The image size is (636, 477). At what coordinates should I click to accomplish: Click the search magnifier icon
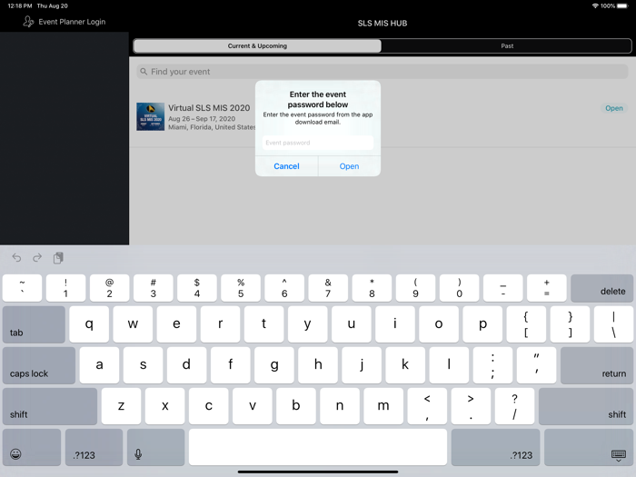pos(144,72)
